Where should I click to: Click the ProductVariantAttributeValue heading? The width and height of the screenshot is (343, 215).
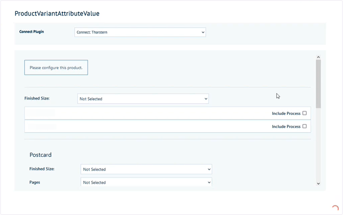pyautogui.click(x=57, y=13)
